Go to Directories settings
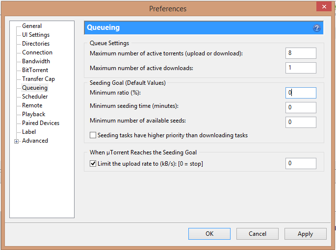The image size is (336, 250). point(36,44)
